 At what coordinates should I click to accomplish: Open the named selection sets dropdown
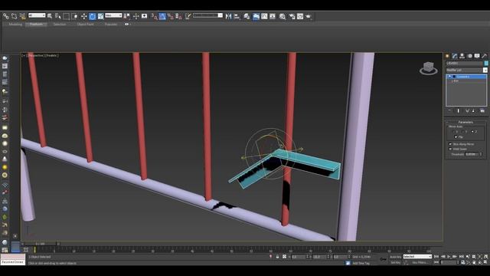[207, 15]
